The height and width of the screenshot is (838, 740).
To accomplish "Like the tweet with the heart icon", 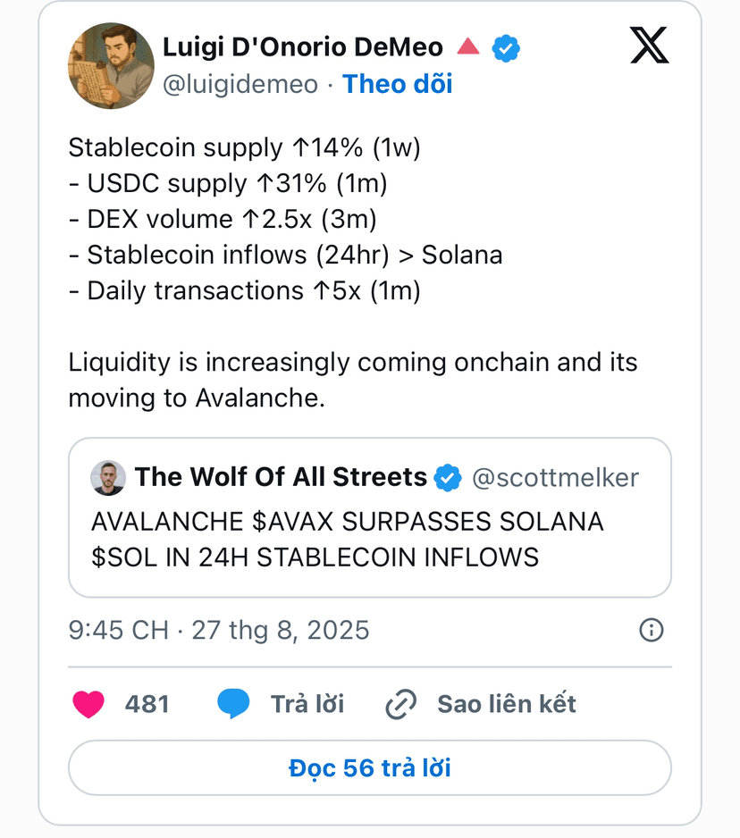I will 88,703.
